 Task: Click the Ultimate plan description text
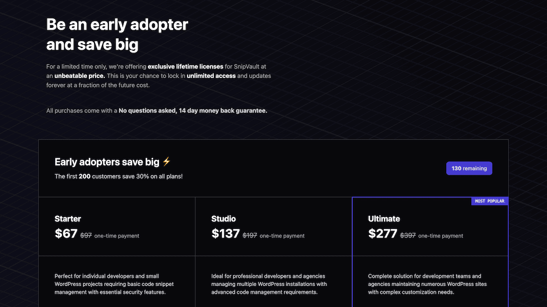[x=428, y=284]
